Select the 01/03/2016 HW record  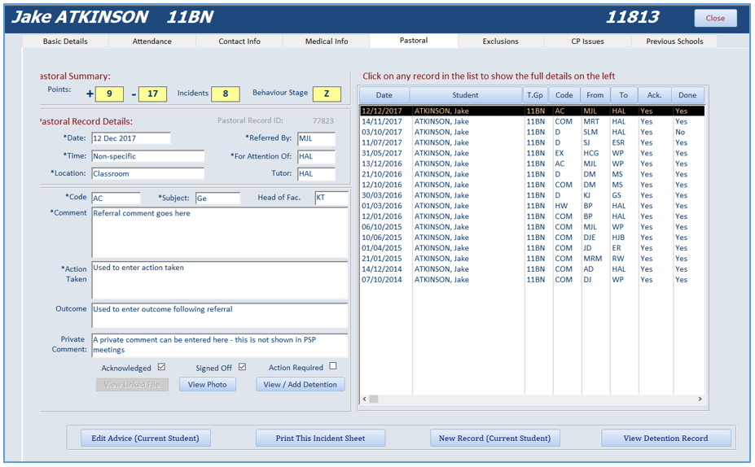(532, 206)
